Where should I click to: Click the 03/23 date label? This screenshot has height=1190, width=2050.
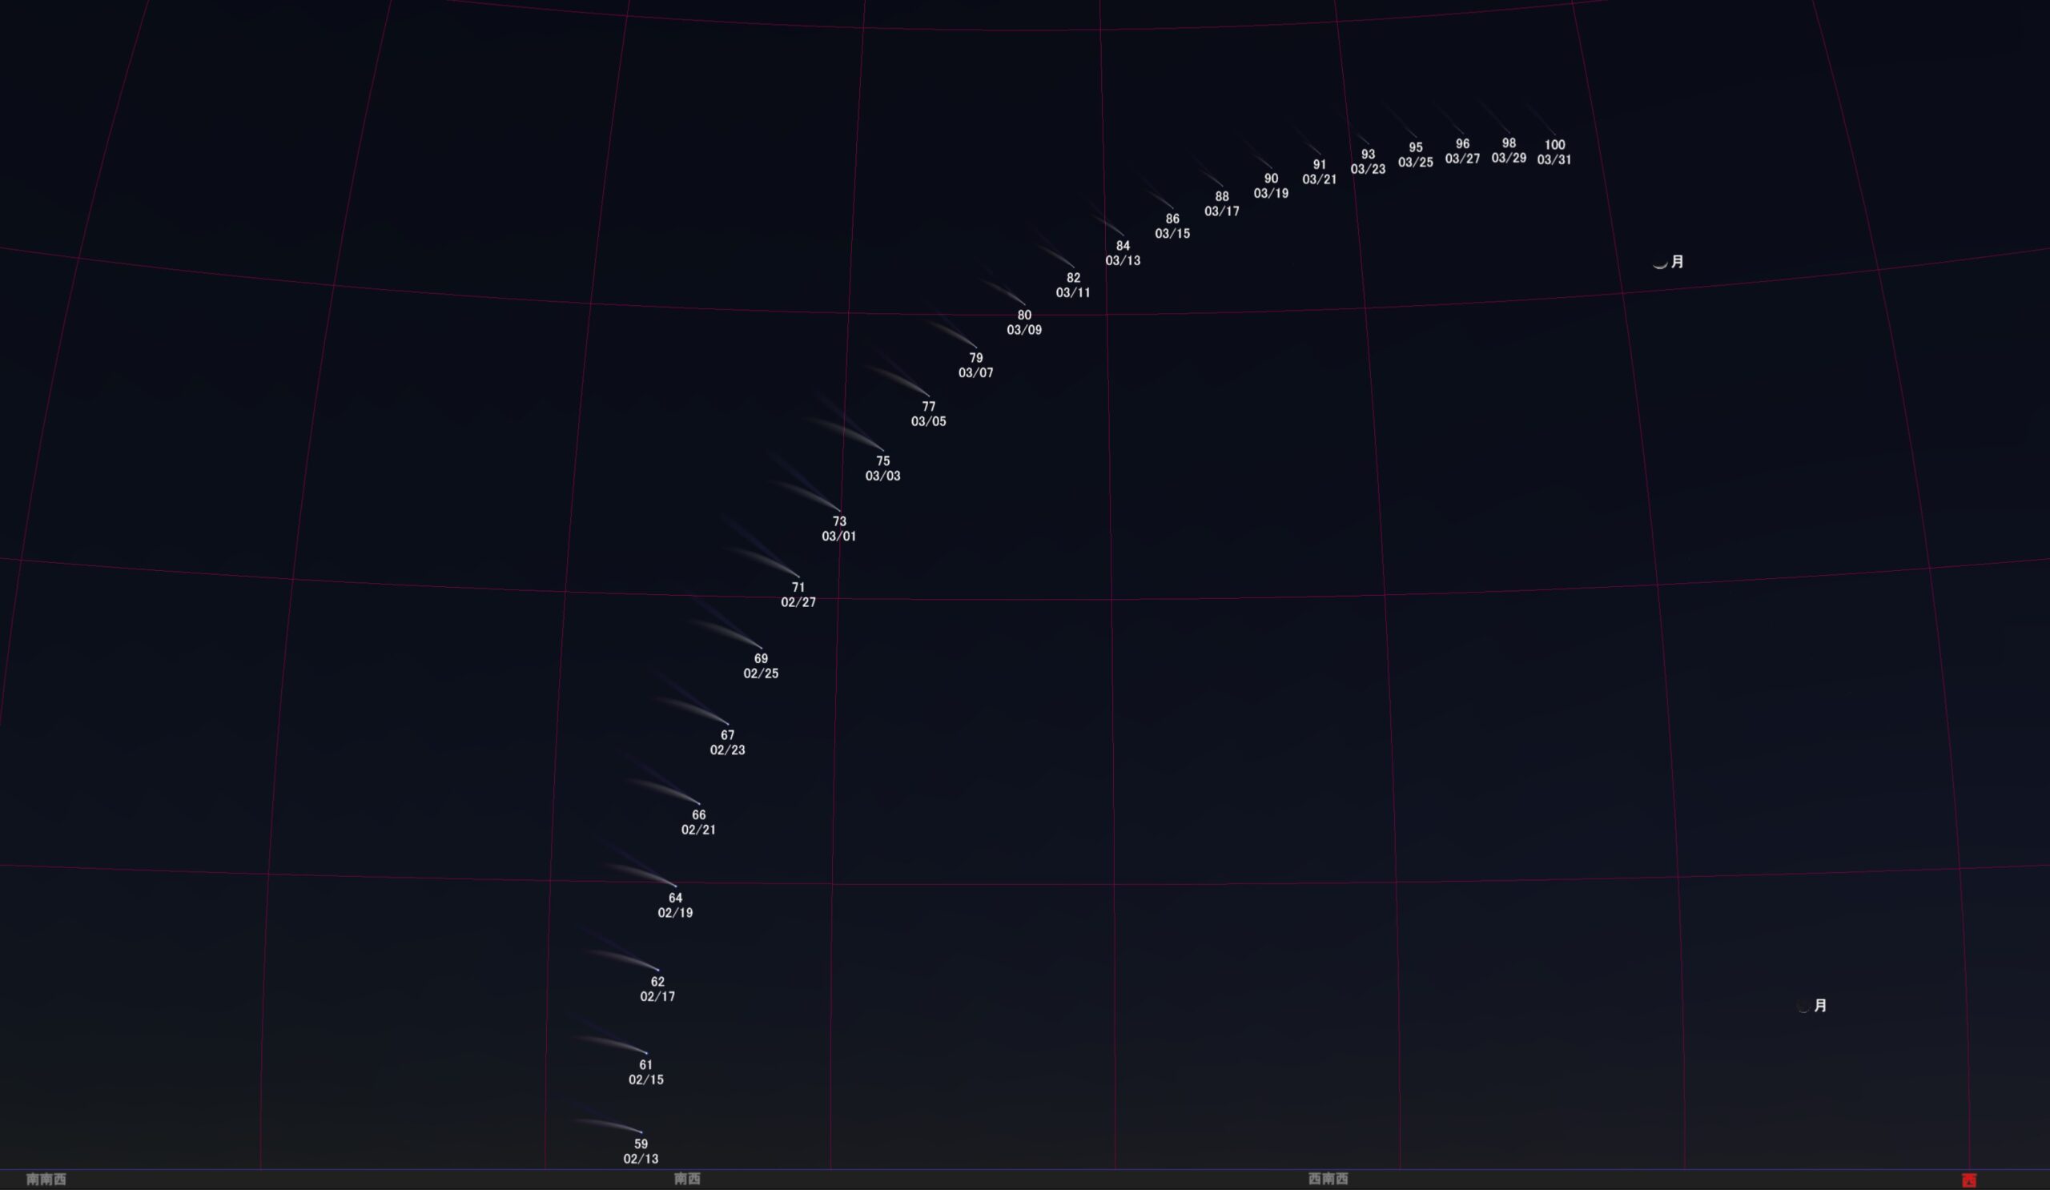[x=1368, y=170]
